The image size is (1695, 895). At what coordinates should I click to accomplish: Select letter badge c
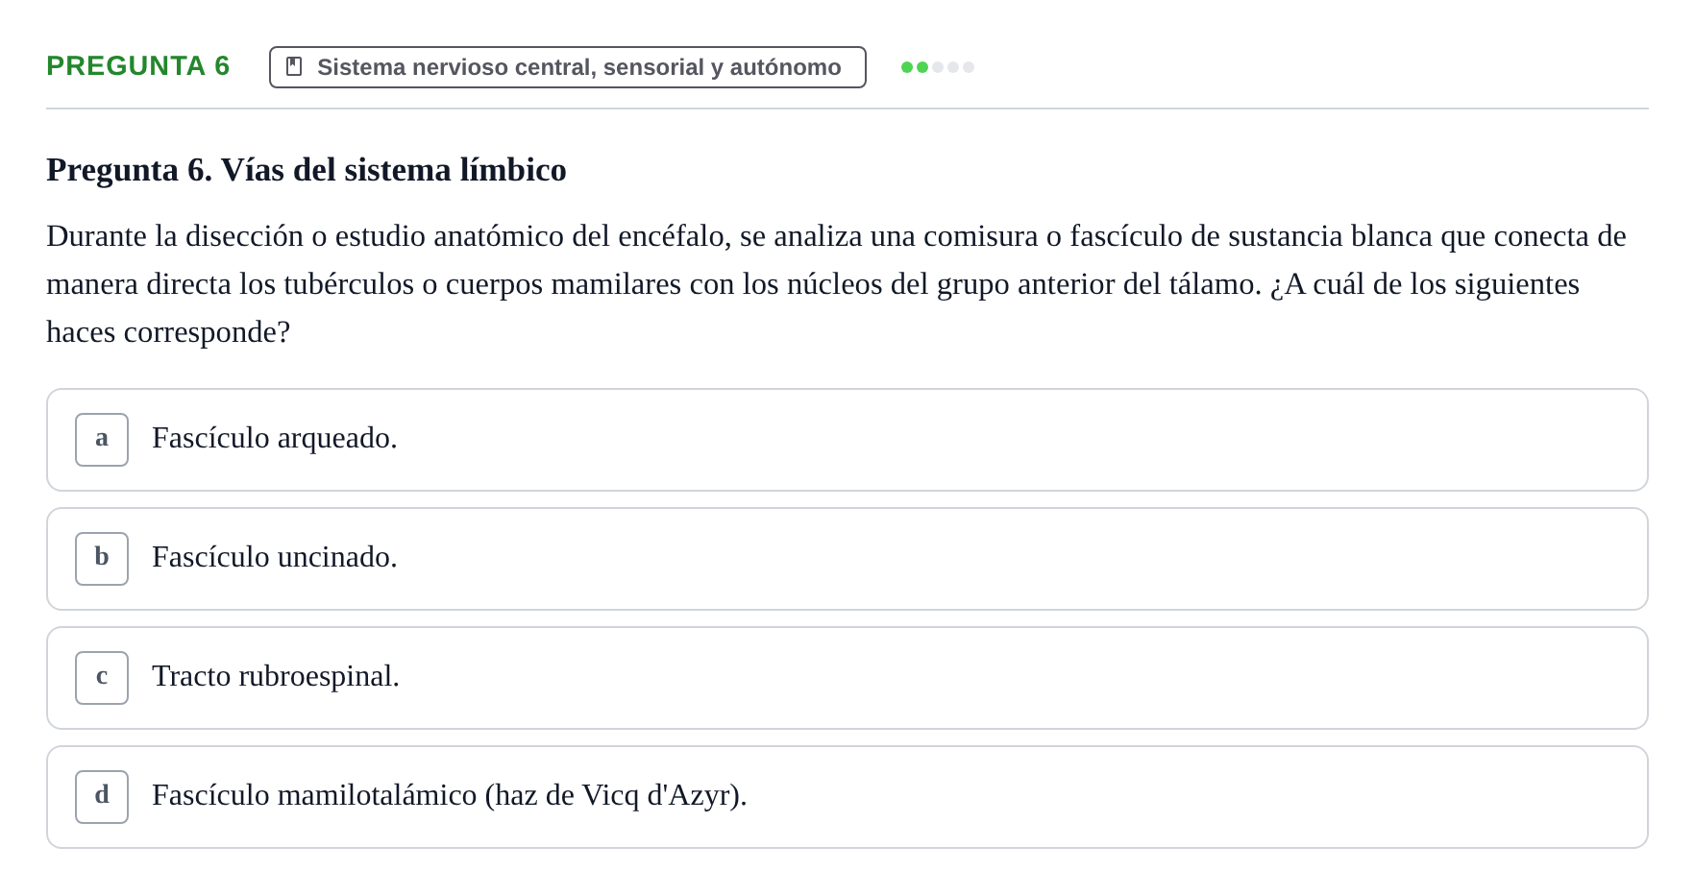point(102,678)
